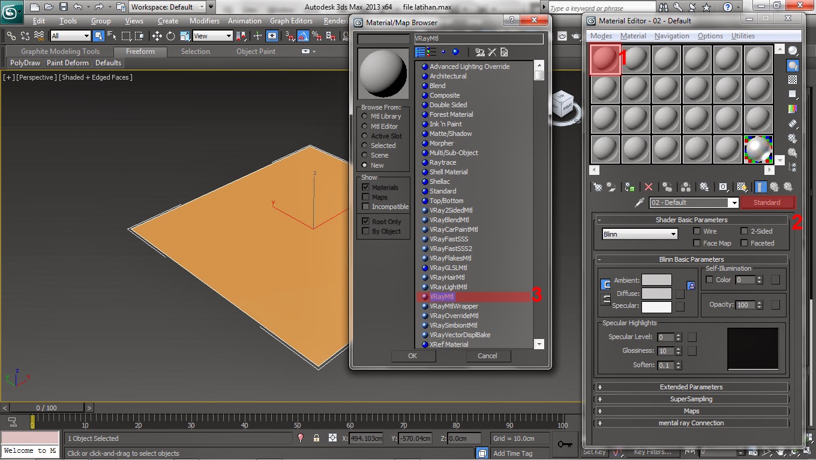Toggle the Root Only checkbox

(x=365, y=222)
